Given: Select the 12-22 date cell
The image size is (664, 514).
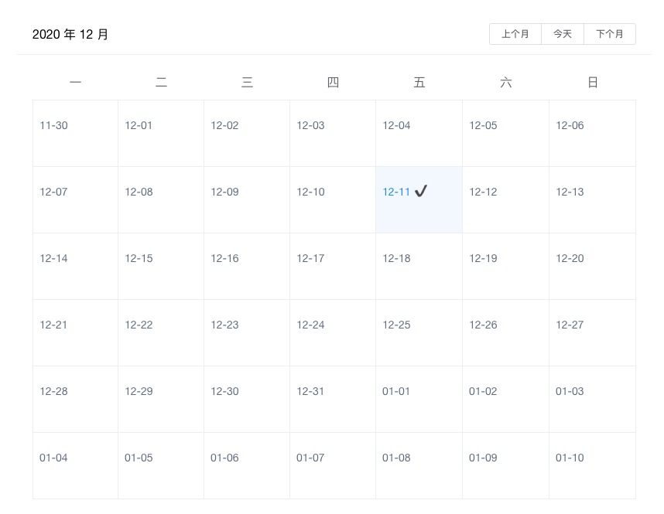Looking at the screenshot, I should pyautogui.click(x=161, y=332).
